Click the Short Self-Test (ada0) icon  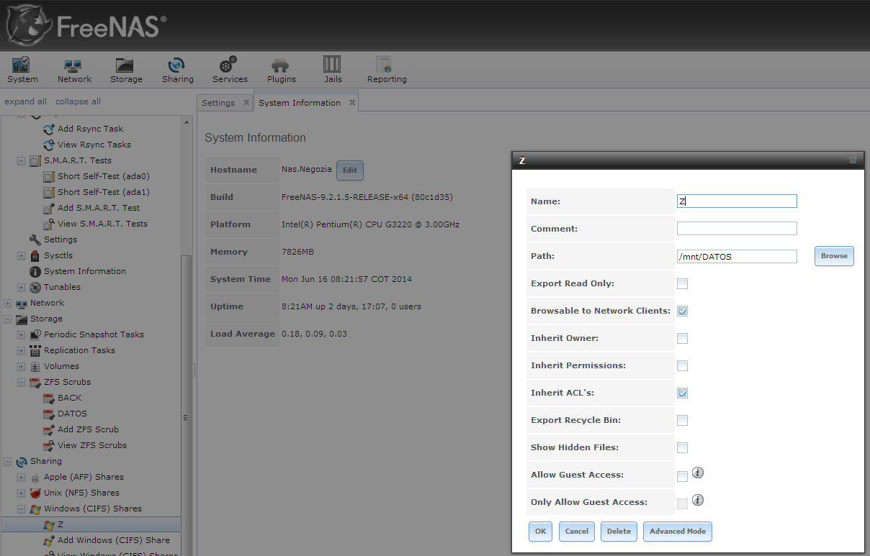click(49, 176)
